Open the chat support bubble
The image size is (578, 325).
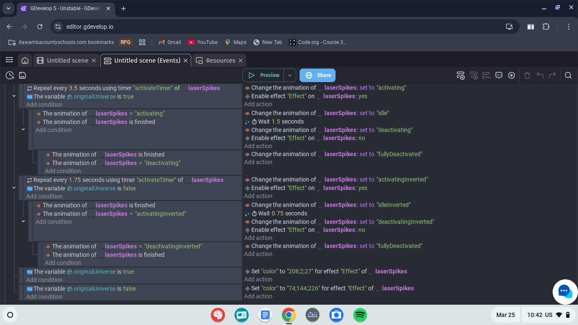click(x=565, y=292)
